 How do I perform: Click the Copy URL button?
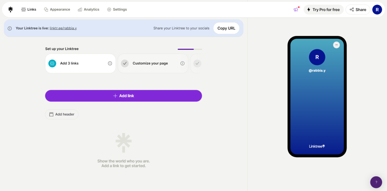pos(226,28)
